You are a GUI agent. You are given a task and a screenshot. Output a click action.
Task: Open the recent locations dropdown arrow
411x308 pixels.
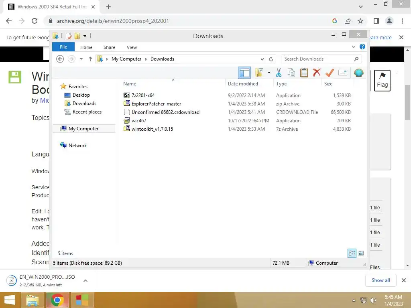coord(81,59)
